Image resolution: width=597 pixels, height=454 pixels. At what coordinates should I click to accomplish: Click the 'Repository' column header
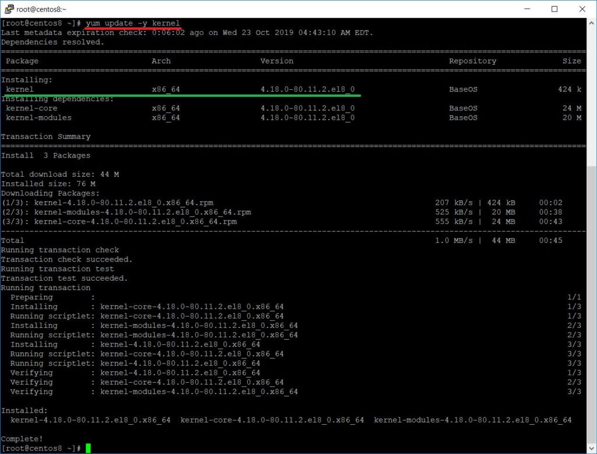click(x=472, y=61)
